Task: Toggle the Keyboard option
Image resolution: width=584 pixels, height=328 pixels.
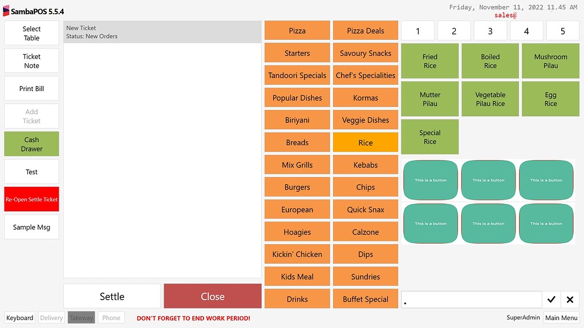Action: pyautogui.click(x=19, y=317)
